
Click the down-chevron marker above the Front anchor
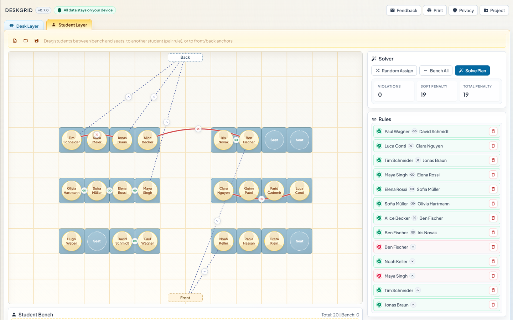[204, 271]
